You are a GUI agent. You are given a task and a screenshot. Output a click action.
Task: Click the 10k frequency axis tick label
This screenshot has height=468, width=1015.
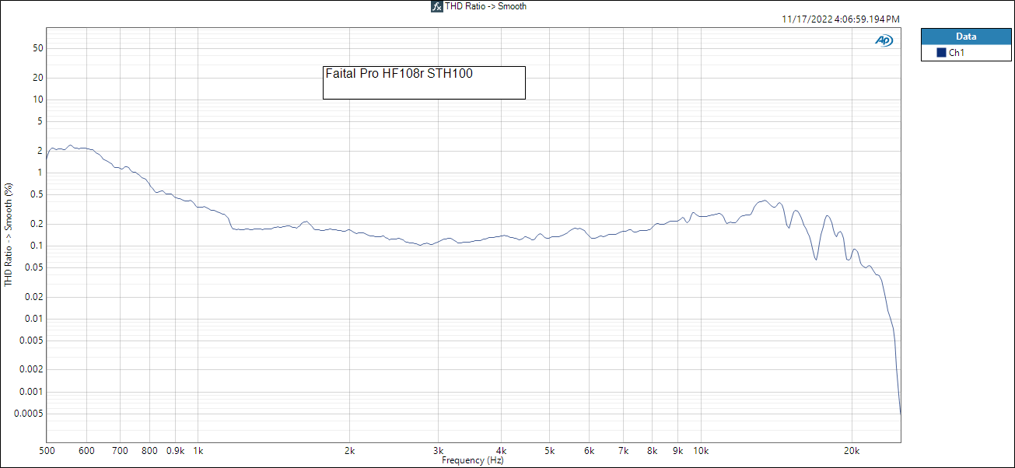pos(701,451)
